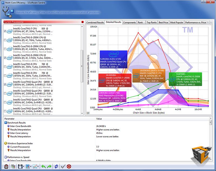Click the Value column header

tap(152, 119)
